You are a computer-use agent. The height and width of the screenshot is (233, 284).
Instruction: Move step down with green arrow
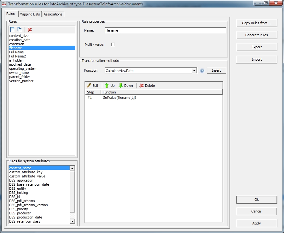point(125,86)
